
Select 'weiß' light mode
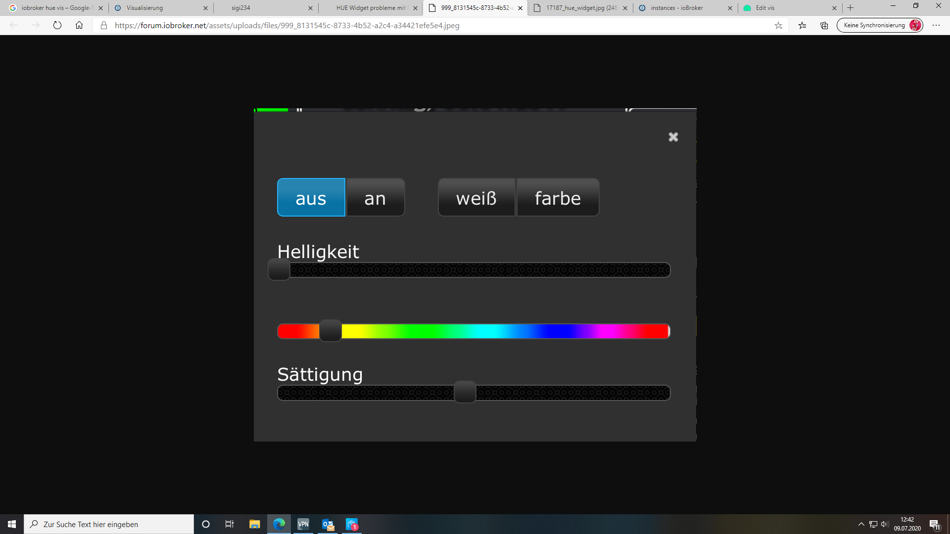pos(476,198)
